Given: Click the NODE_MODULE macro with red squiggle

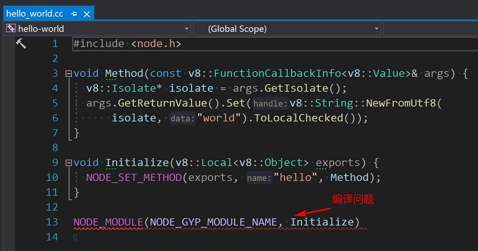Looking at the screenshot, I should pyautogui.click(x=108, y=222).
